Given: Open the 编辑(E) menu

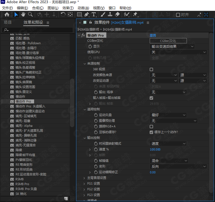Looking at the screenshot, I should click(x=22, y=8).
